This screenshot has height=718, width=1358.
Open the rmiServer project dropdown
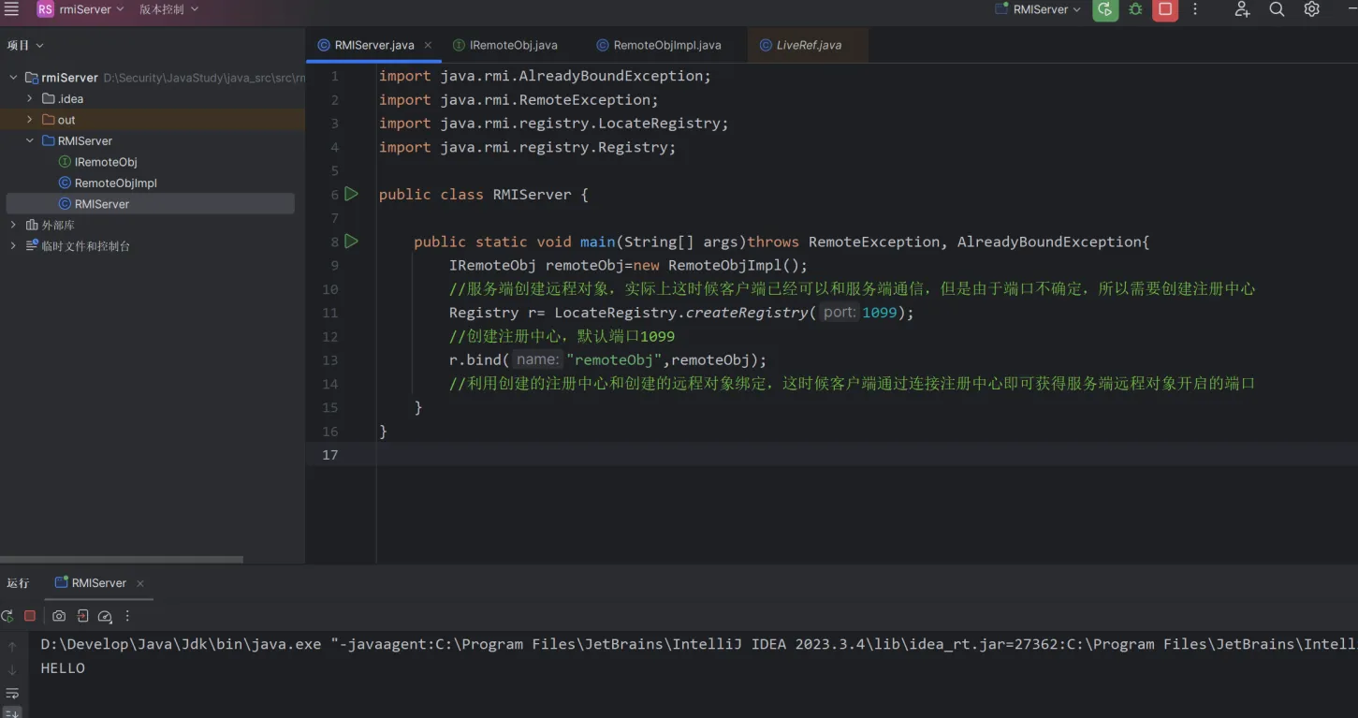(80, 9)
